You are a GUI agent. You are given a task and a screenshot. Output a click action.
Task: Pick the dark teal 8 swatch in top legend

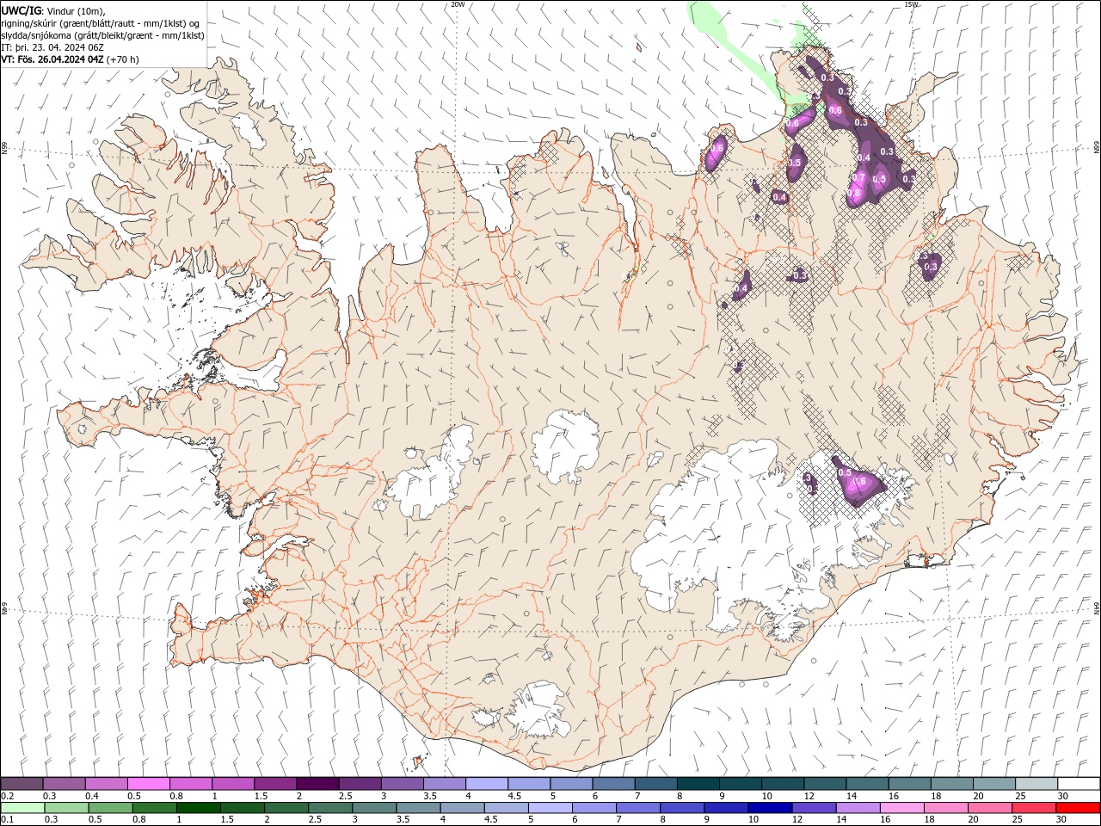[x=698, y=783]
